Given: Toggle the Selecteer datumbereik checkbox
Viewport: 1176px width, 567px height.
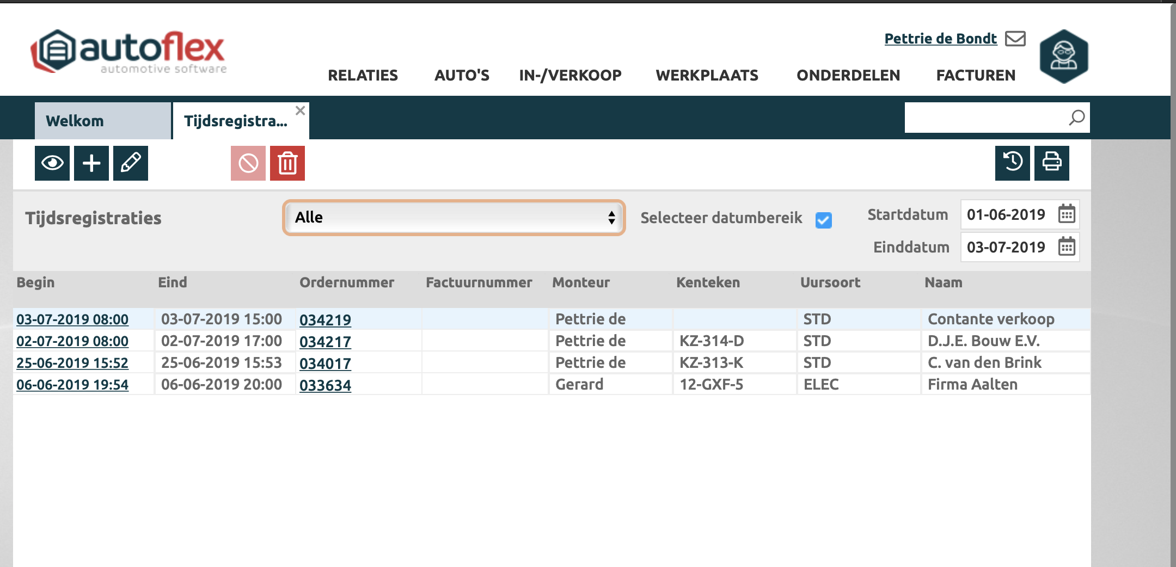Looking at the screenshot, I should (824, 220).
